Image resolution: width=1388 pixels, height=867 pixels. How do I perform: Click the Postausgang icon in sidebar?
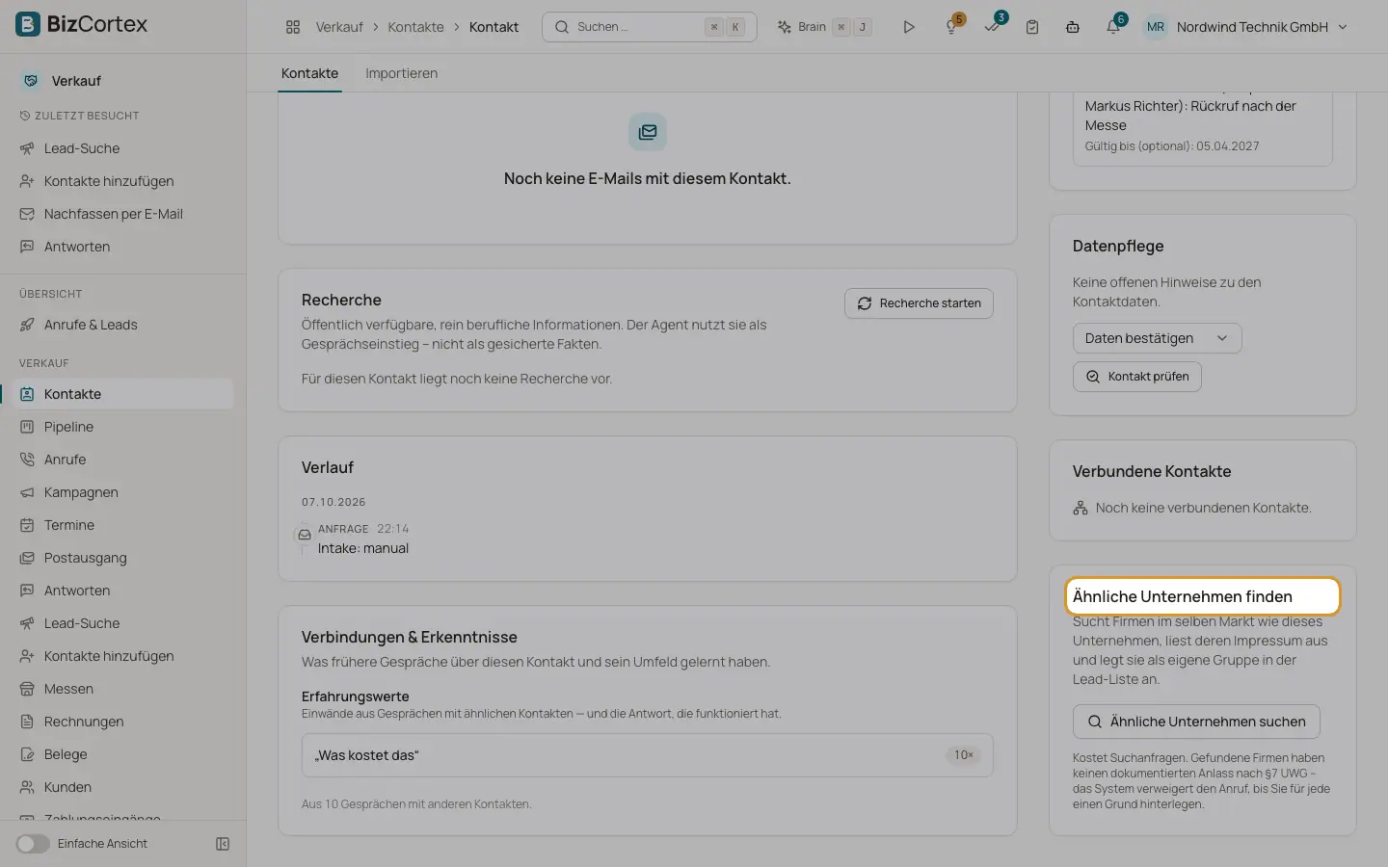[x=27, y=558]
